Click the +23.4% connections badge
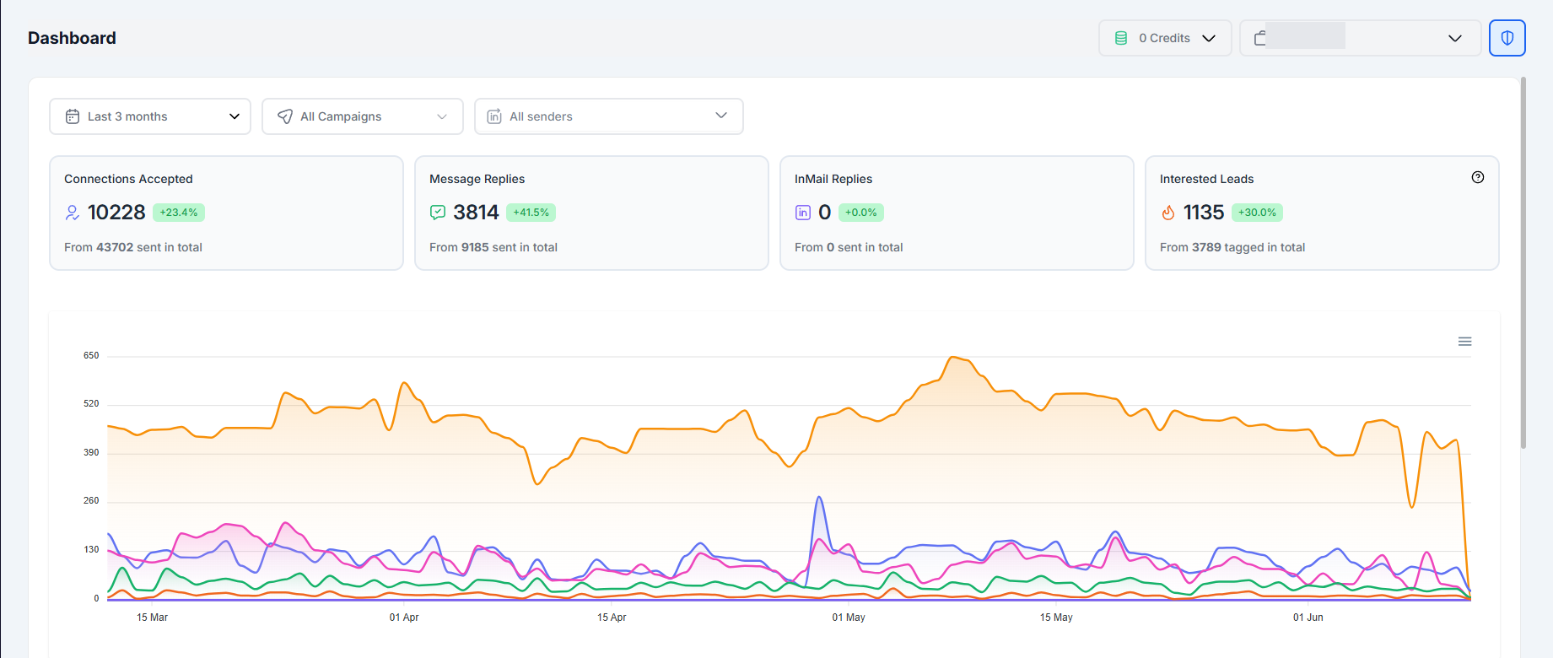 click(x=179, y=213)
